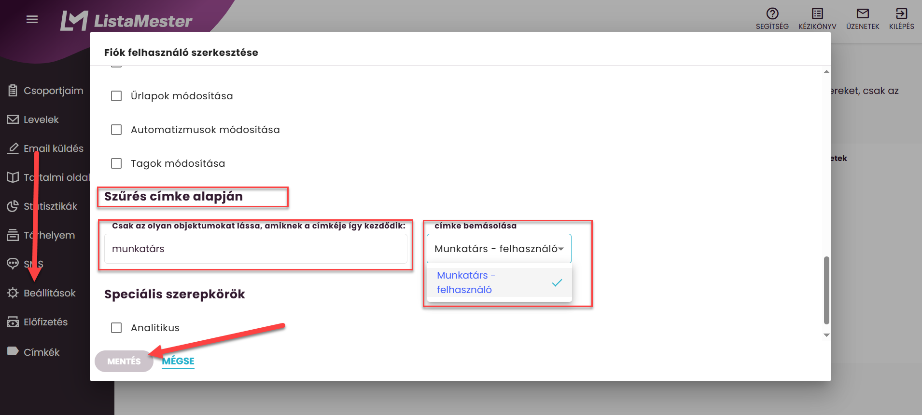Click the Beállítások gear icon
922x415 pixels.
tap(13, 293)
